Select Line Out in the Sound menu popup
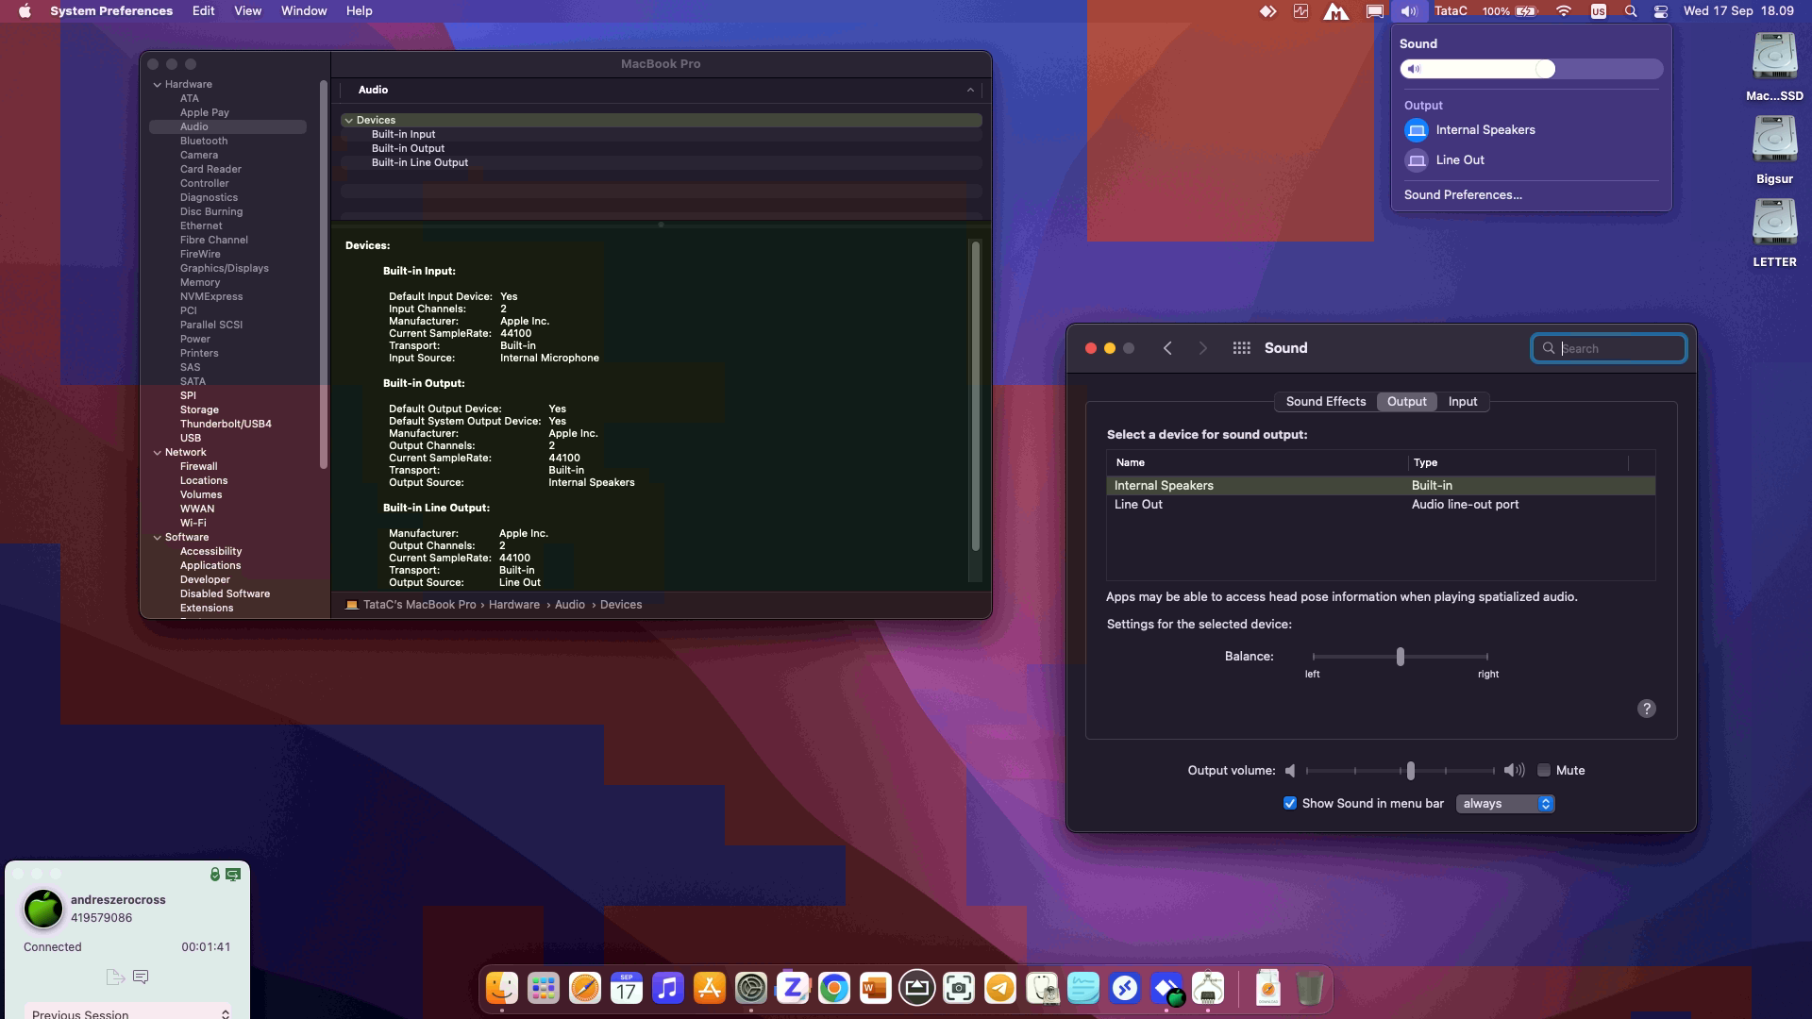The height and width of the screenshot is (1019, 1812). pyautogui.click(x=1459, y=160)
